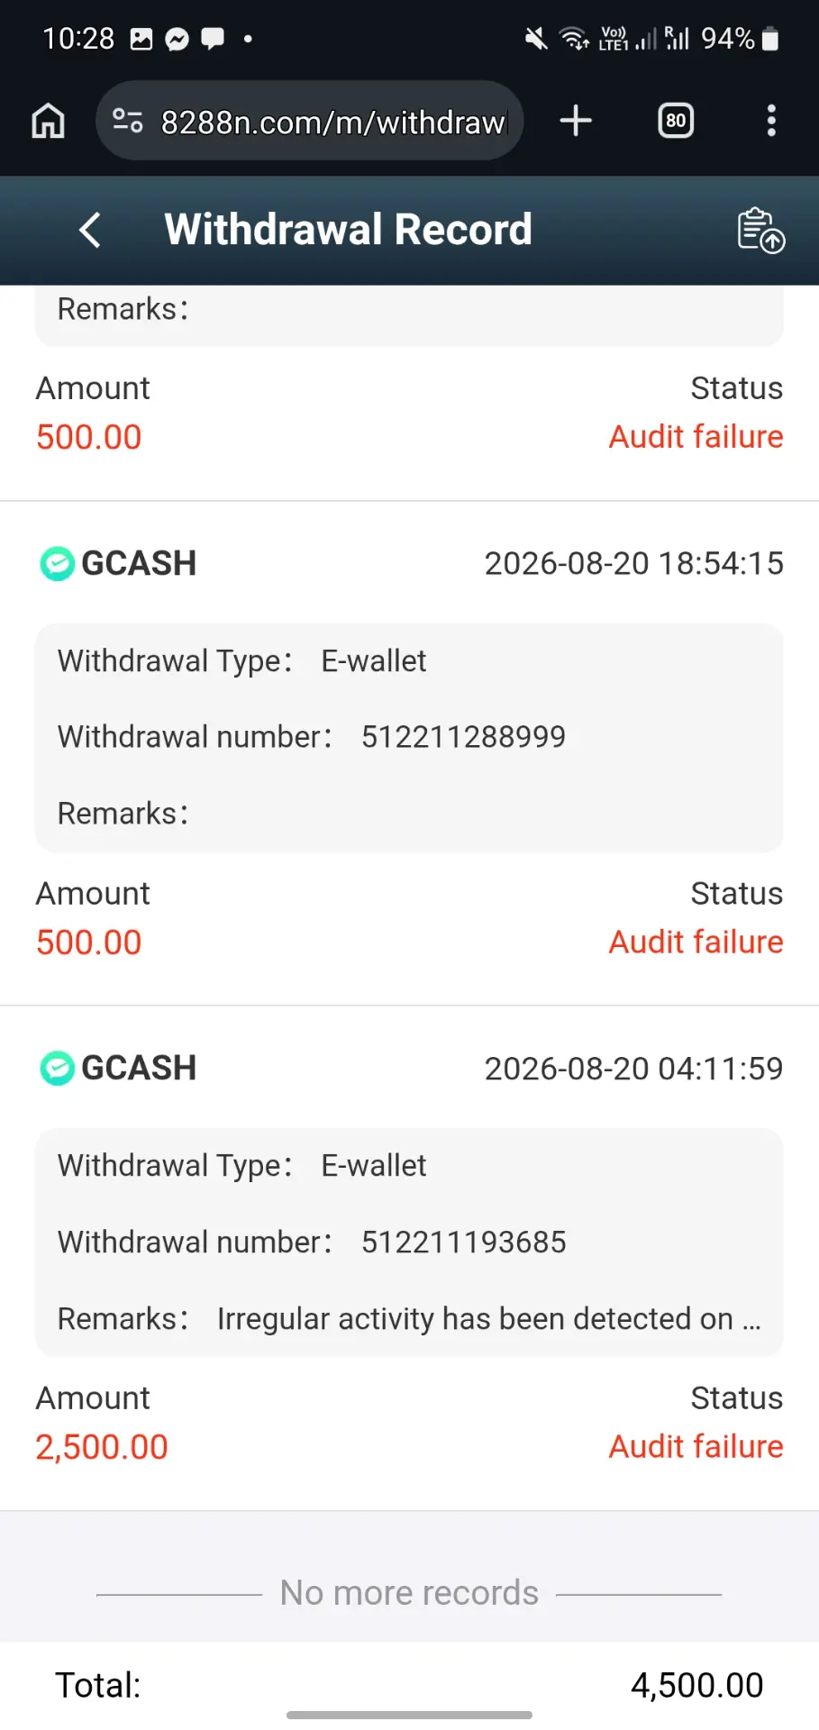Open Messenger notification icon in status bar
Image resolution: width=819 pixels, height=1730 pixels.
[177, 39]
